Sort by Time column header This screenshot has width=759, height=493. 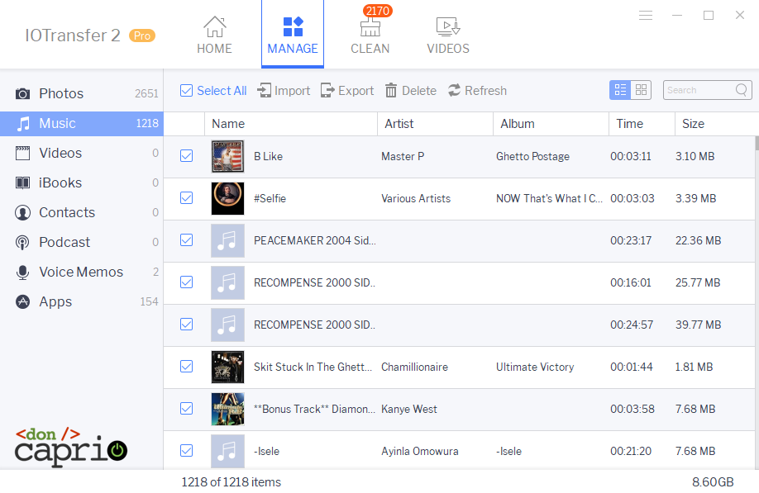642,124
